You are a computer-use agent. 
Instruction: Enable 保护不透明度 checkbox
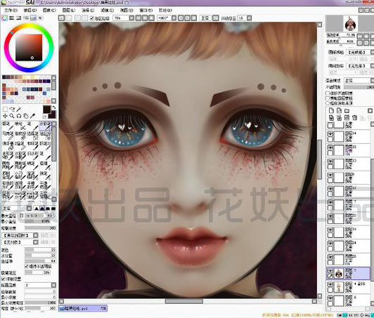point(328,93)
